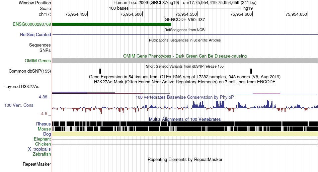Image resolution: width=318 pixels, height=172 pixels.
Task: Click the Zebrafish alignment row label
Action: point(42,154)
